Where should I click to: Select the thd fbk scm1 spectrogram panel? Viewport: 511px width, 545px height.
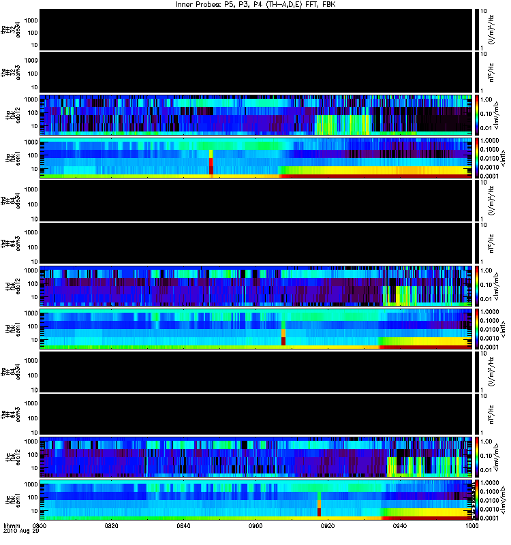tap(256, 329)
